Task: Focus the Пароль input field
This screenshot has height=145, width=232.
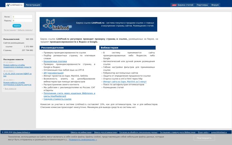Action: point(22,21)
